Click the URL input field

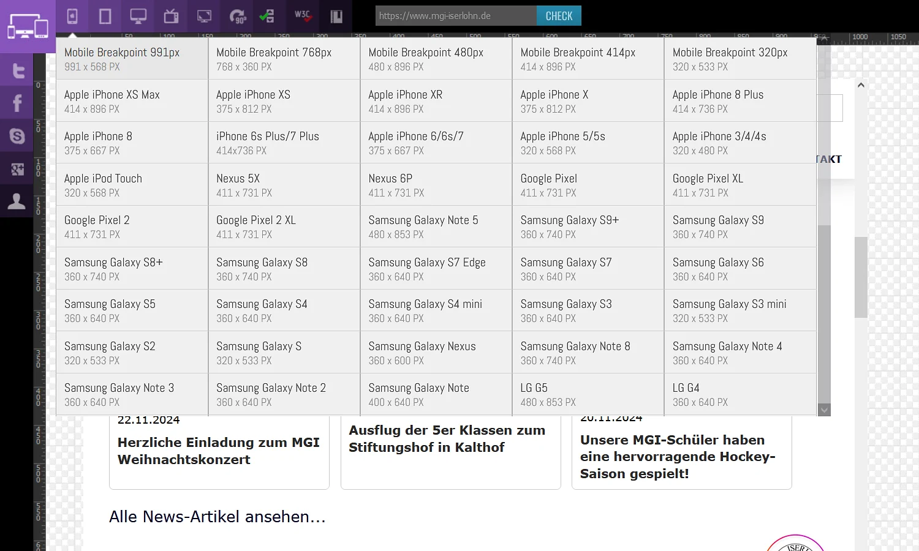click(x=456, y=16)
